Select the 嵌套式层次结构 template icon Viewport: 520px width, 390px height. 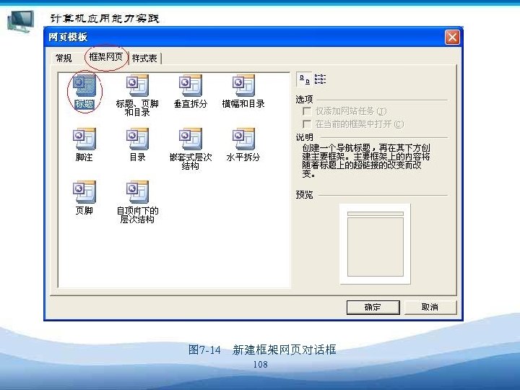click(191, 139)
